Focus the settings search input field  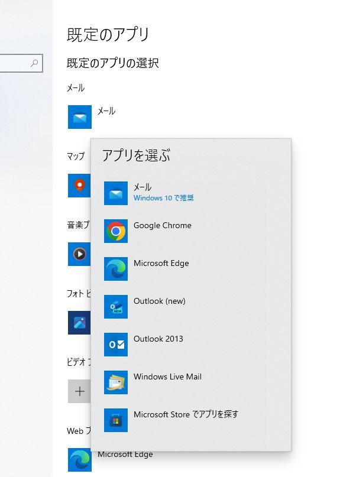coord(21,63)
